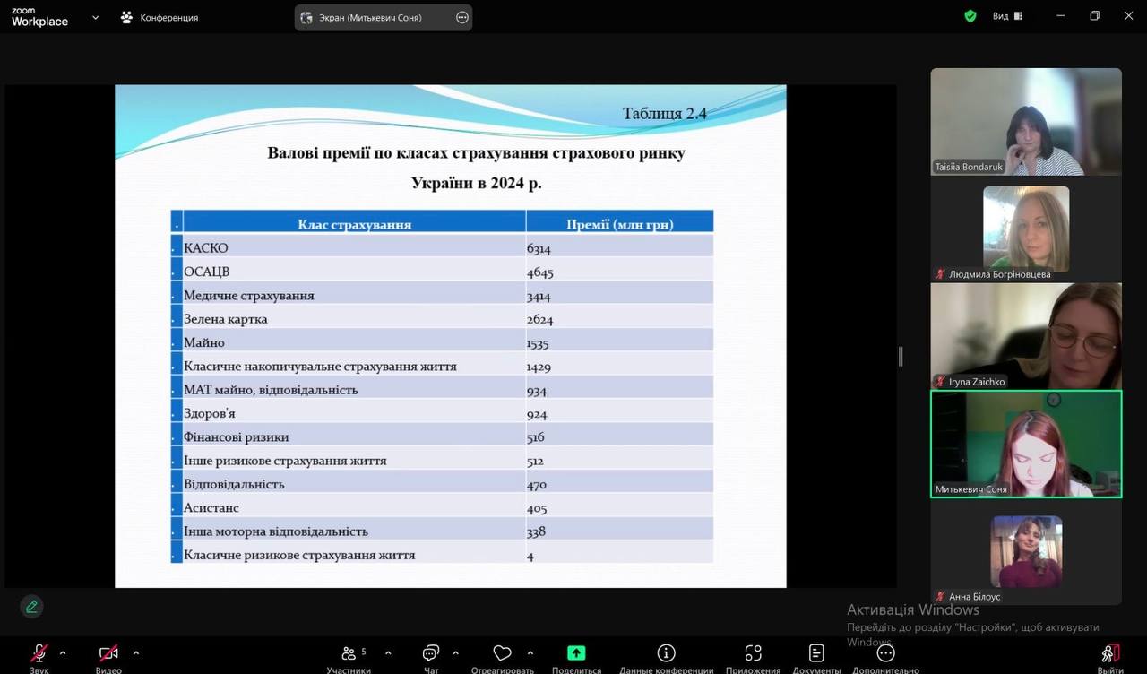Click the Отреагировать reactions heart icon
Viewport: 1147px width, 674px height.
pyautogui.click(x=503, y=653)
